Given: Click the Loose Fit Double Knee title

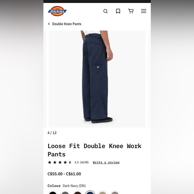Looking at the screenshot, I should point(95,150).
